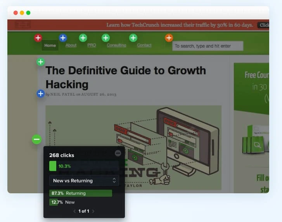The height and width of the screenshot is (222, 282).
Task: Click the 87.3% Returning progress bar
Action: point(81,193)
